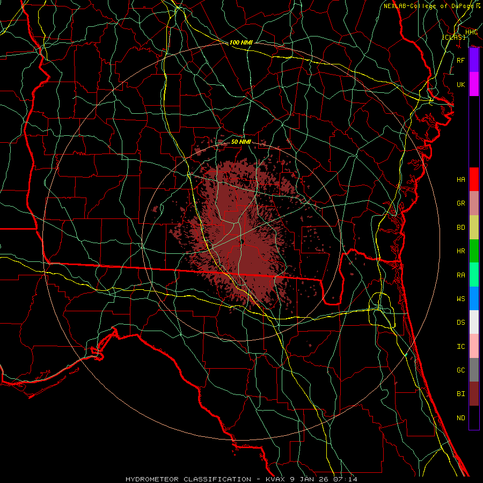483x483 pixels.
Task: Click the HHC product label
Action: (x=471, y=32)
